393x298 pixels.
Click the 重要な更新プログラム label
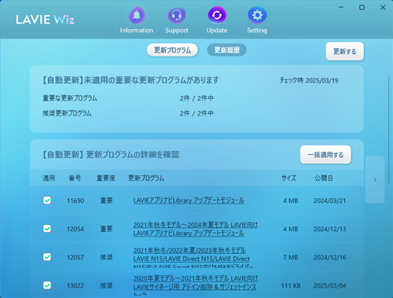point(70,98)
